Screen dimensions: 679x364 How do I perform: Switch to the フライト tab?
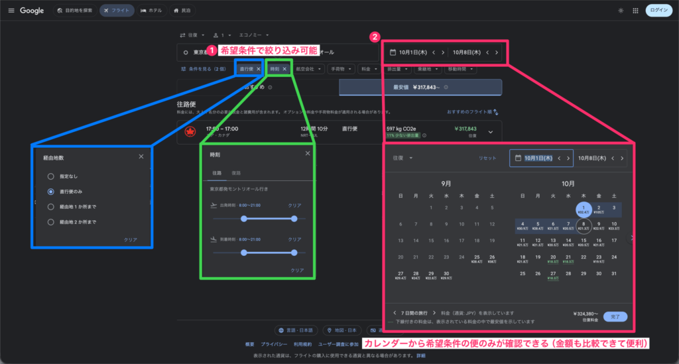pyautogui.click(x=117, y=11)
